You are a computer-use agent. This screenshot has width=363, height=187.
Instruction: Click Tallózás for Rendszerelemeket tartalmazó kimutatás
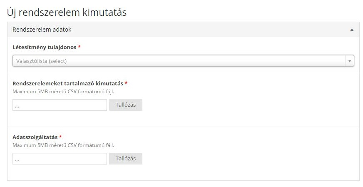126,105
